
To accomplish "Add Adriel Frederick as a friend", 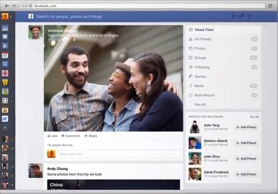I will click(246, 174).
